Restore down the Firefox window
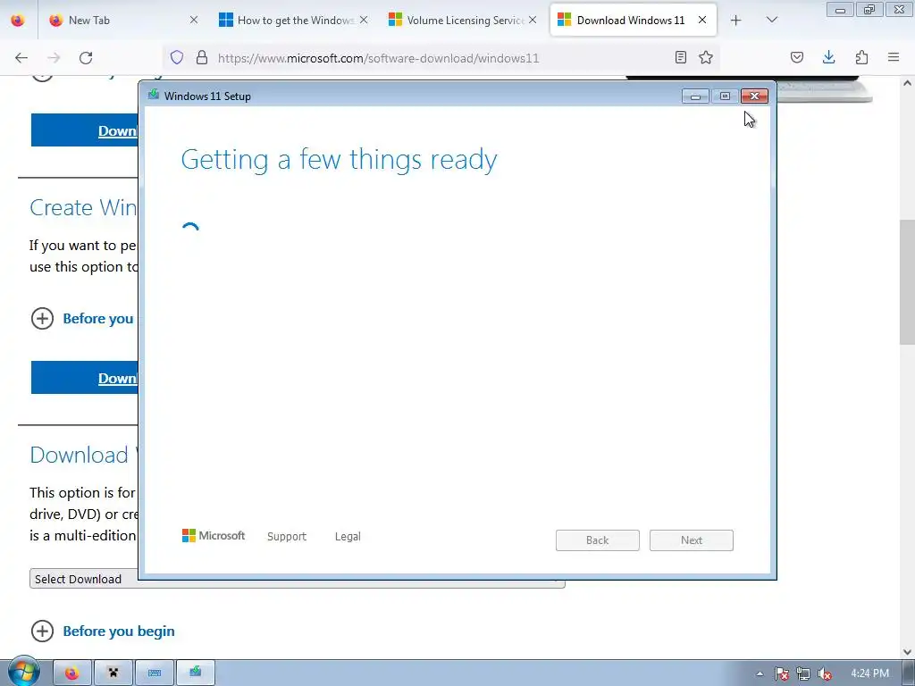915x686 pixels. pos(869,10)
